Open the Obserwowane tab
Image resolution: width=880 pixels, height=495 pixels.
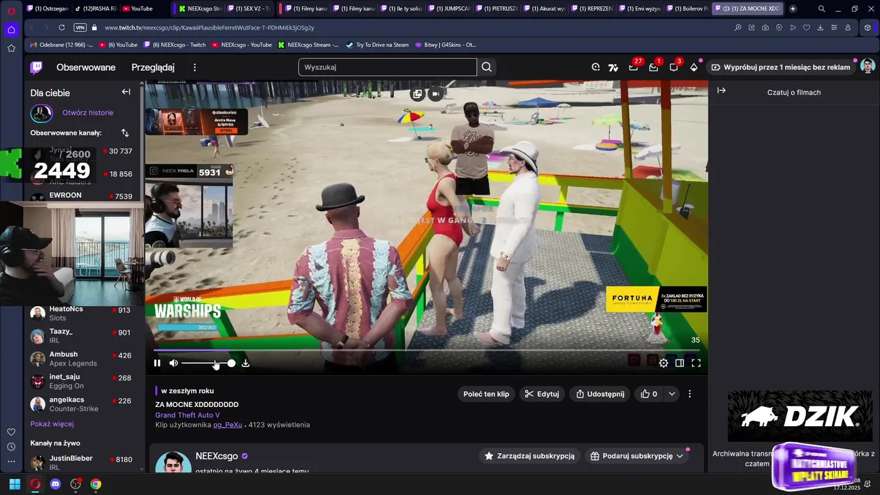(86, 67)
